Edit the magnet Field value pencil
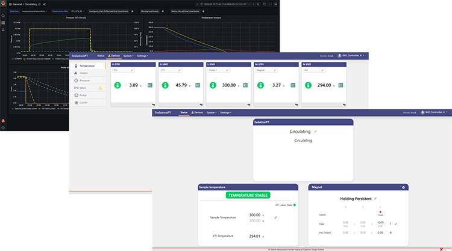The image size is (452, 251). (x=396, y=224)
